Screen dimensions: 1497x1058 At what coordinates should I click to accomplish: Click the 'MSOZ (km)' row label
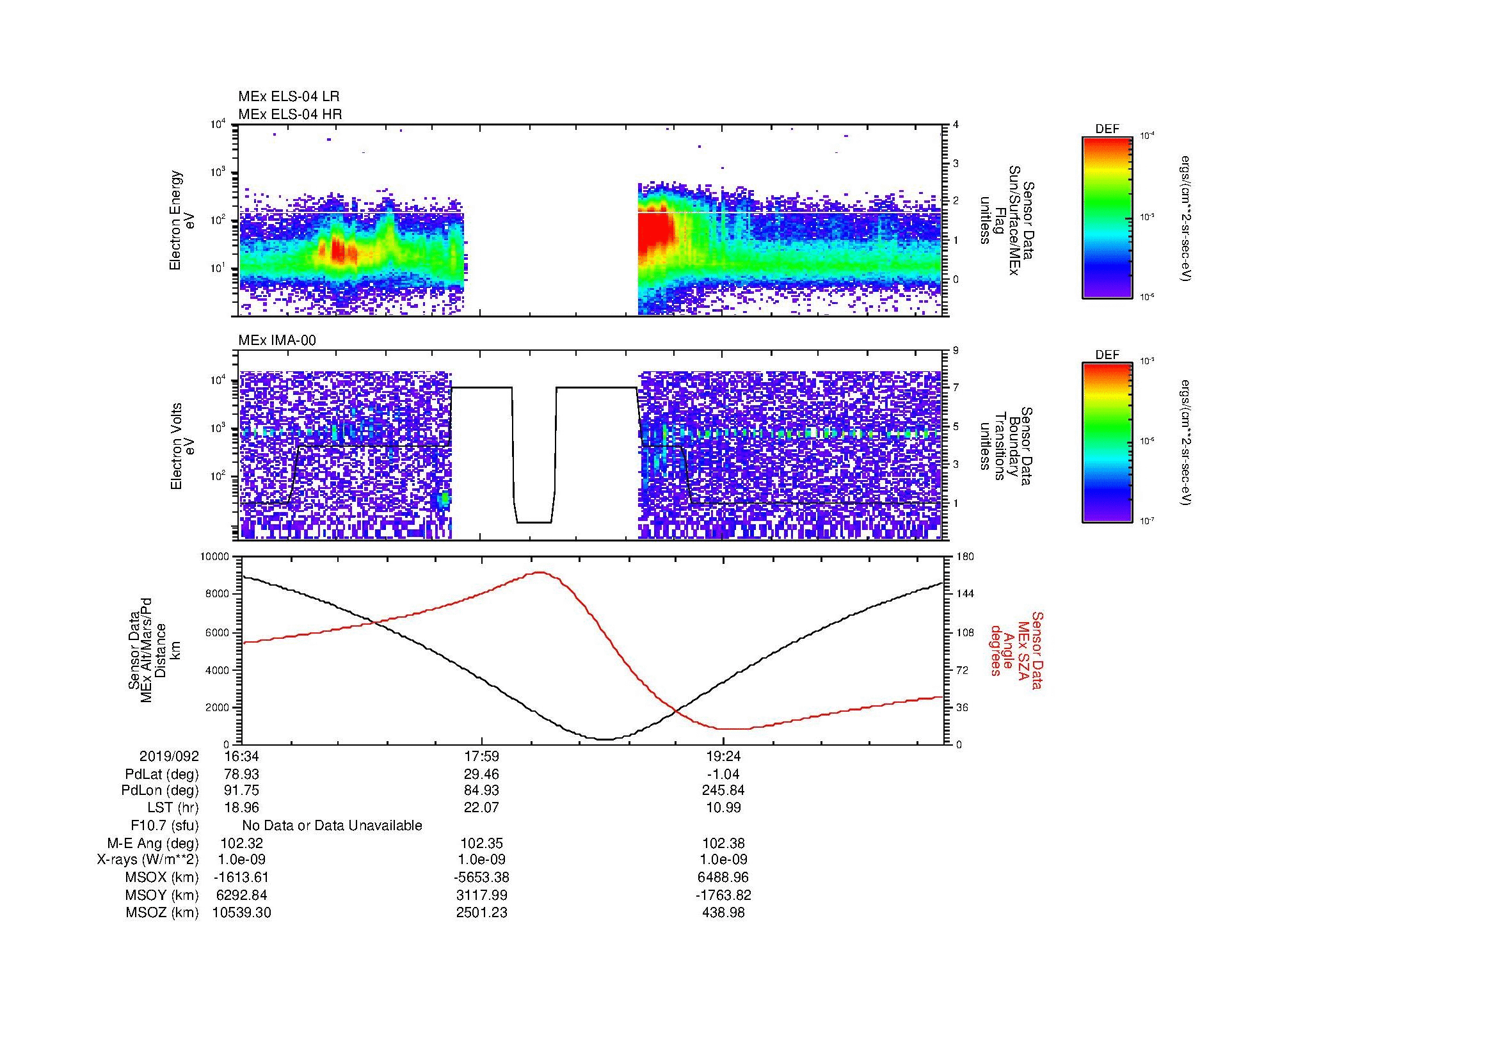click(x=163, y=913)
